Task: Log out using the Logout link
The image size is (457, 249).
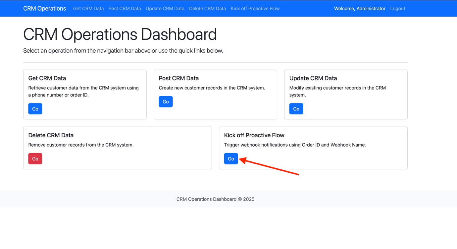Action: click(397, 9)
